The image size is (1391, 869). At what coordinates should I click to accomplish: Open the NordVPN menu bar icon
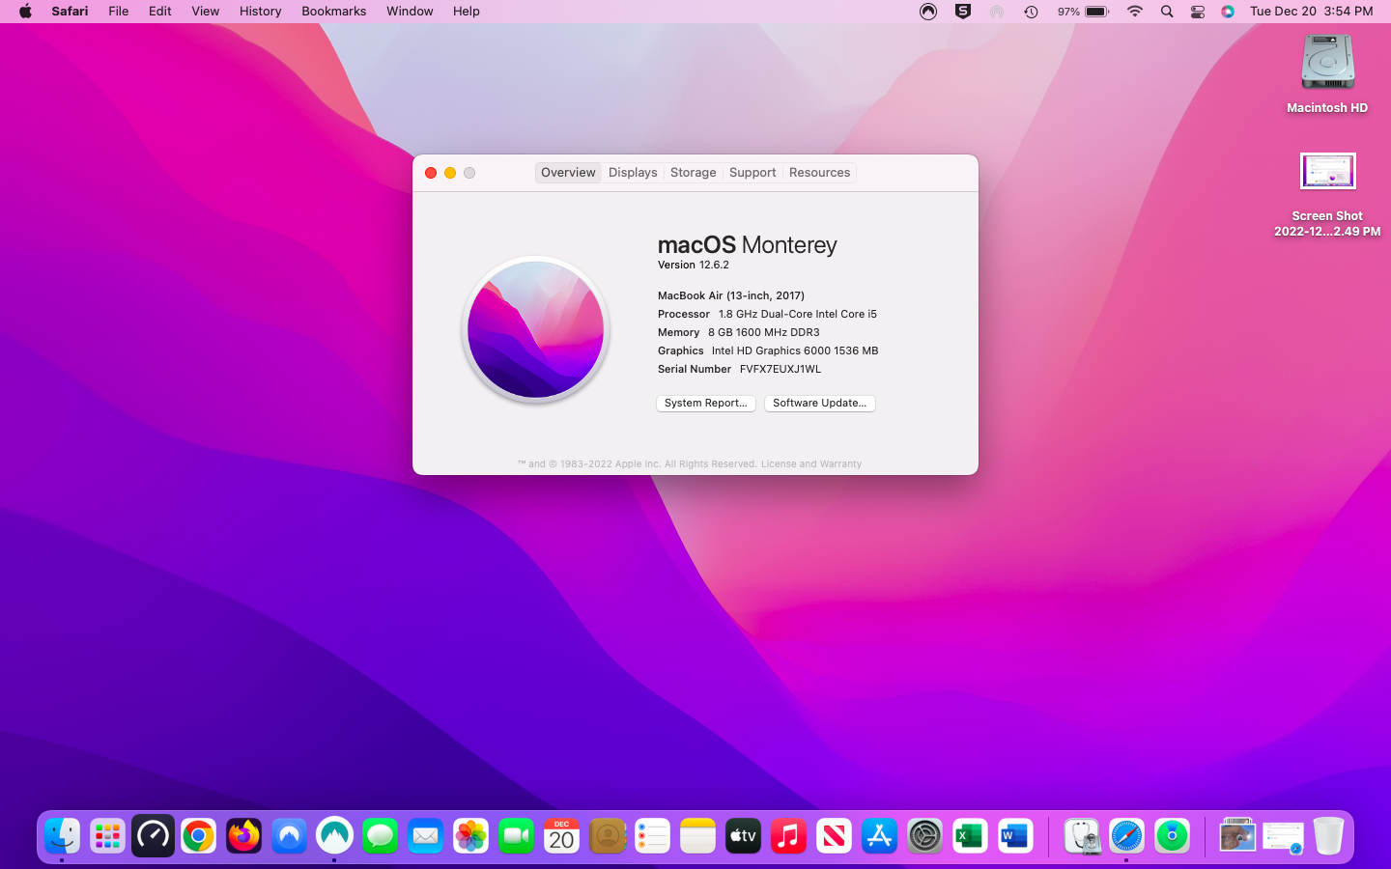[928, 12]
